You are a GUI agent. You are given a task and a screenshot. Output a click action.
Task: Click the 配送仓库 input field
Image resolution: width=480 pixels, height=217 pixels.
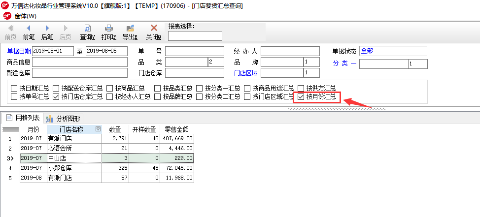click(x=80, y=73)
